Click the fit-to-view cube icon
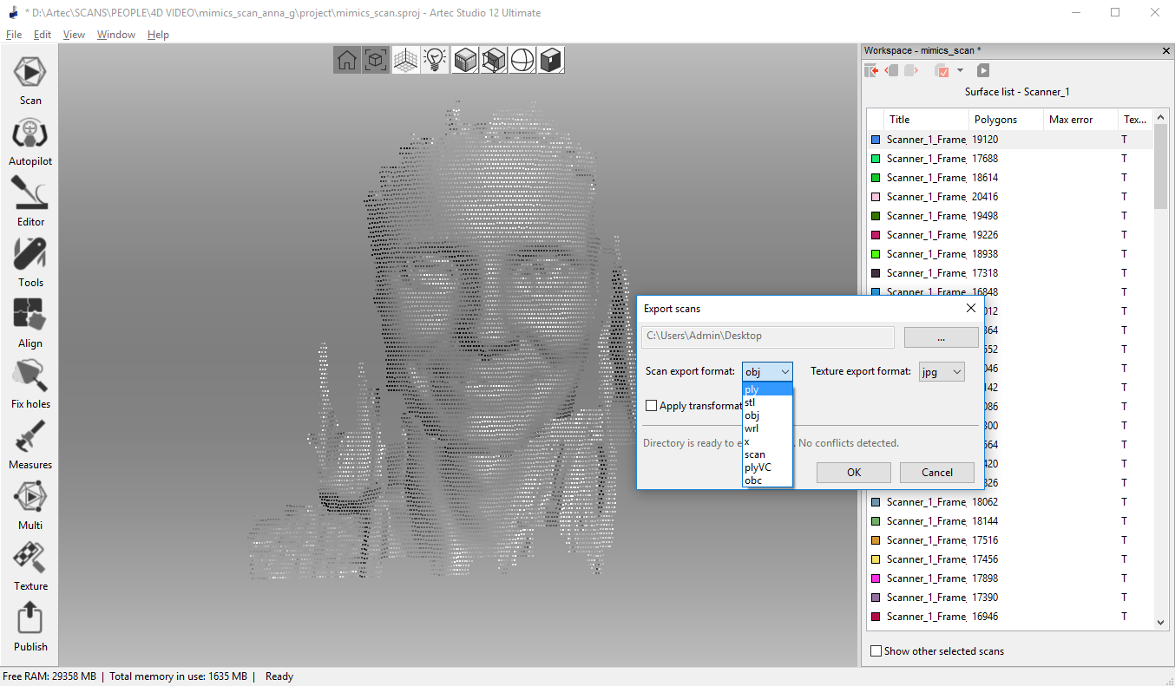The image size is (1175, 686). click(x=376, y=60)
